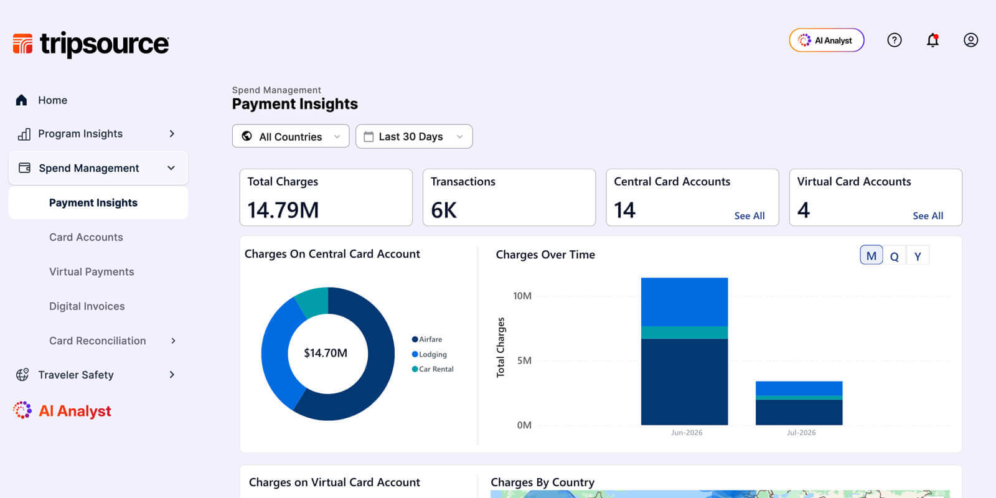Open the Last 30 Days dropdown
Image resolution: width=996 pixels, height=498 pixels.
(414, 136)
